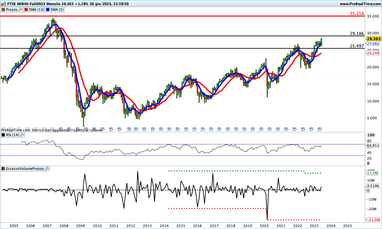Viewport: 382px width, 229px height.
Task: Click the blue 27.082 SMA value tag
Action: pyautogui.click(x=372, y=44)
